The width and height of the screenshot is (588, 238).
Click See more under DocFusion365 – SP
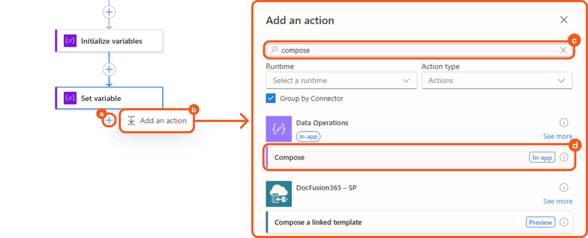click(x=558, y=201)
